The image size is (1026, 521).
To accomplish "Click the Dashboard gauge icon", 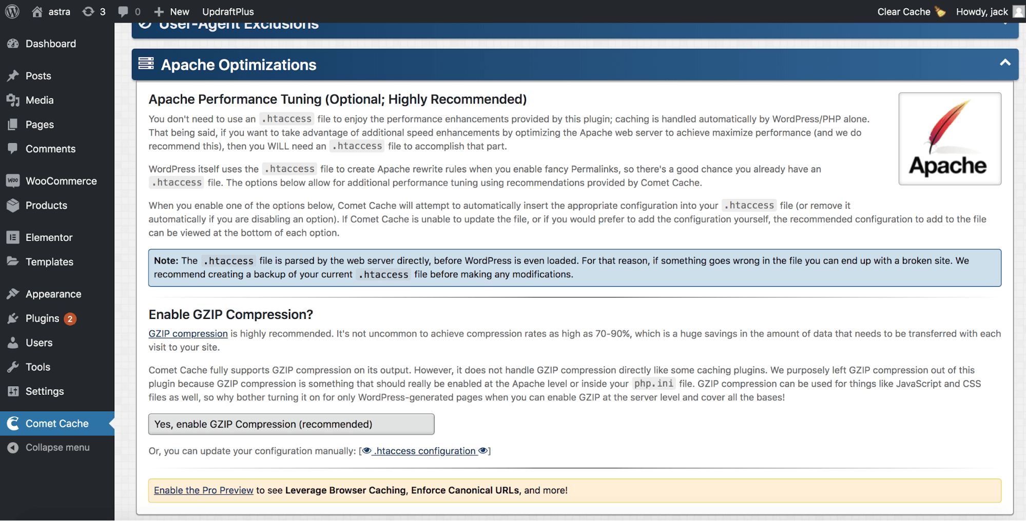I will point(13,44).
